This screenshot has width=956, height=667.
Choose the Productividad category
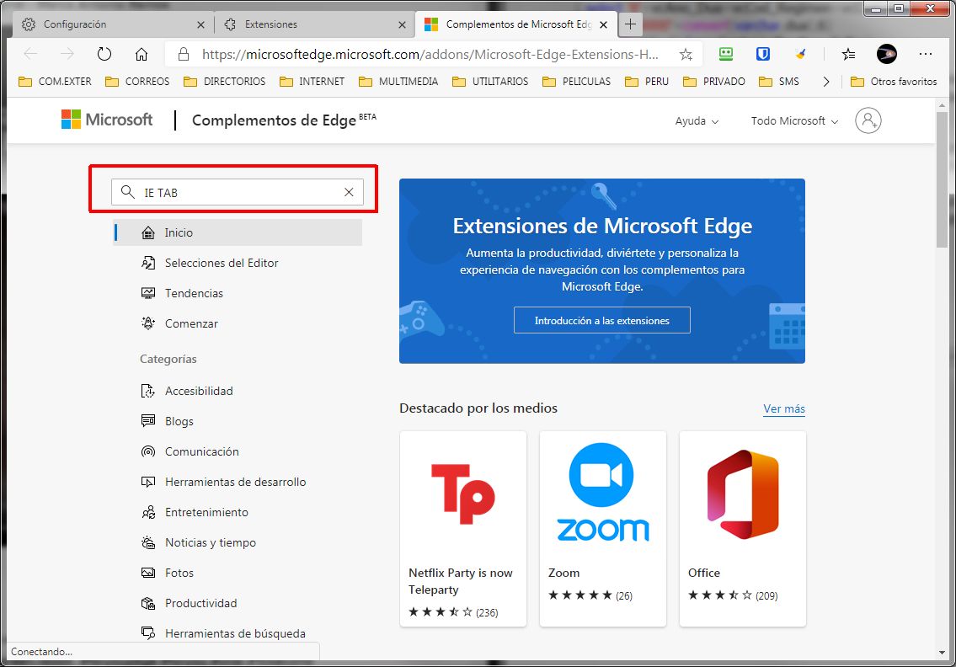(x=189, y=604)
